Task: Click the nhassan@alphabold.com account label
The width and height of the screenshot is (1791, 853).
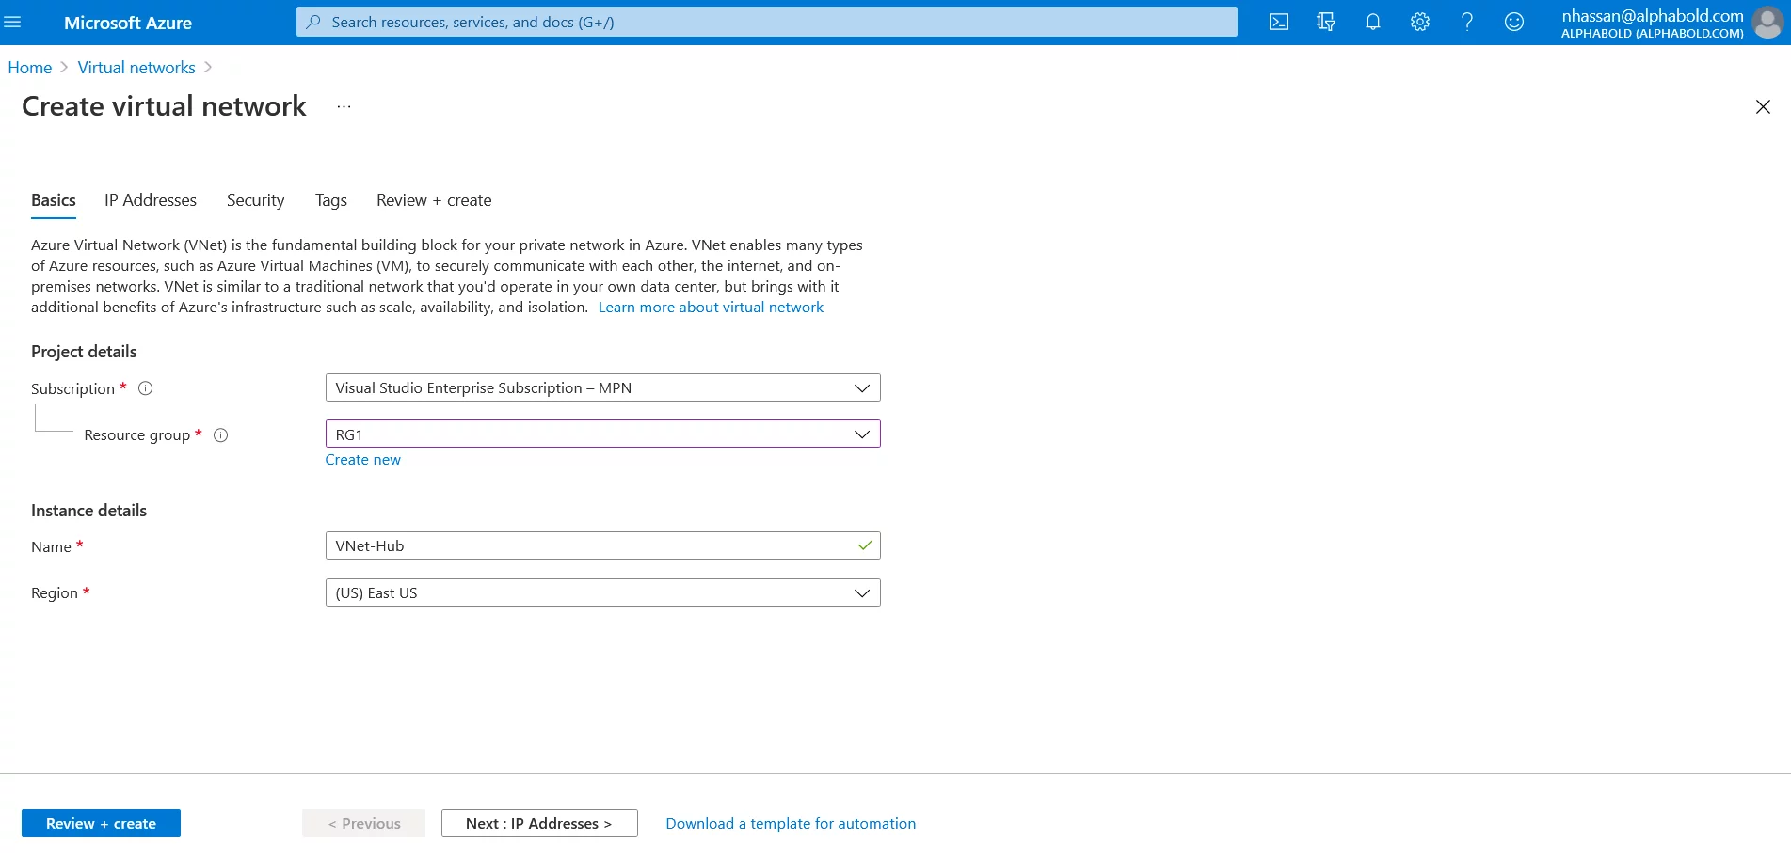Action: click(x=1652, y=16)
